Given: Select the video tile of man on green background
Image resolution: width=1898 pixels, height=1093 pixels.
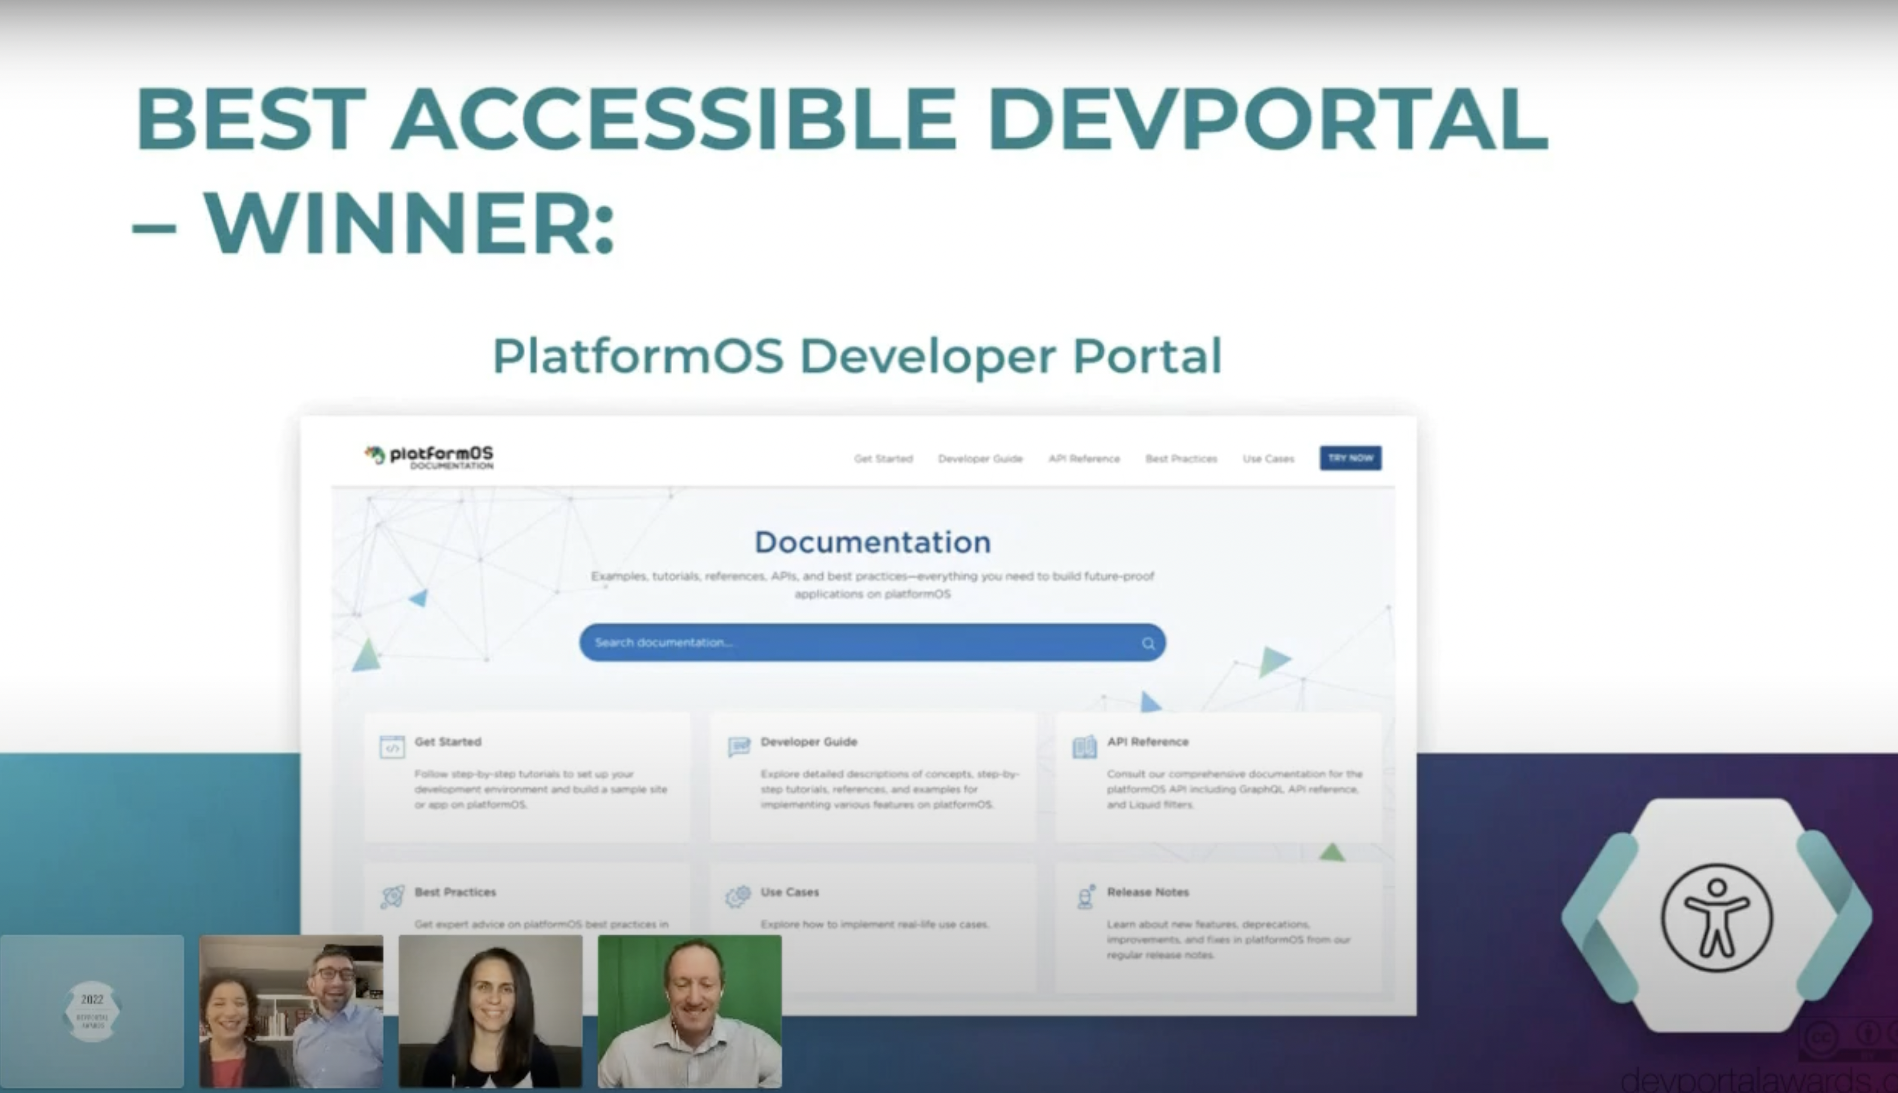Looking at the screenshot, I should click(689, 1011).
